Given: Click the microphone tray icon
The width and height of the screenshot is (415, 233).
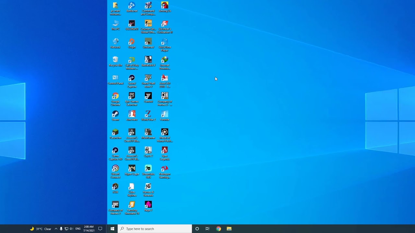Looking at the screenshot, I should click(x=61, y=229).
